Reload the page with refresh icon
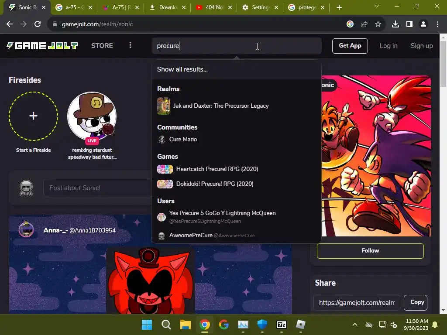This screenshot has width=447, height=335. (x=38, y=24)
